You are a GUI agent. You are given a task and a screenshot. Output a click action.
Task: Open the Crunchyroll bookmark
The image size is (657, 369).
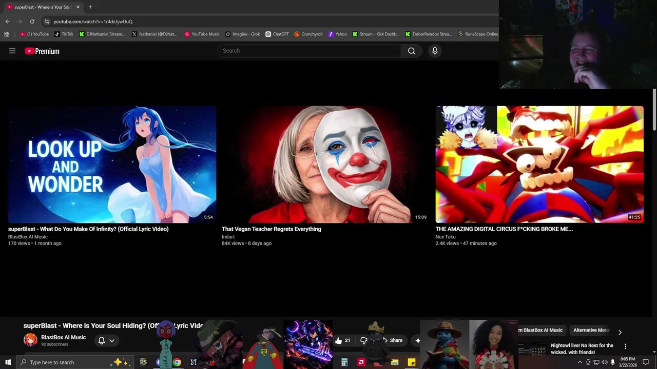(308, 34)
